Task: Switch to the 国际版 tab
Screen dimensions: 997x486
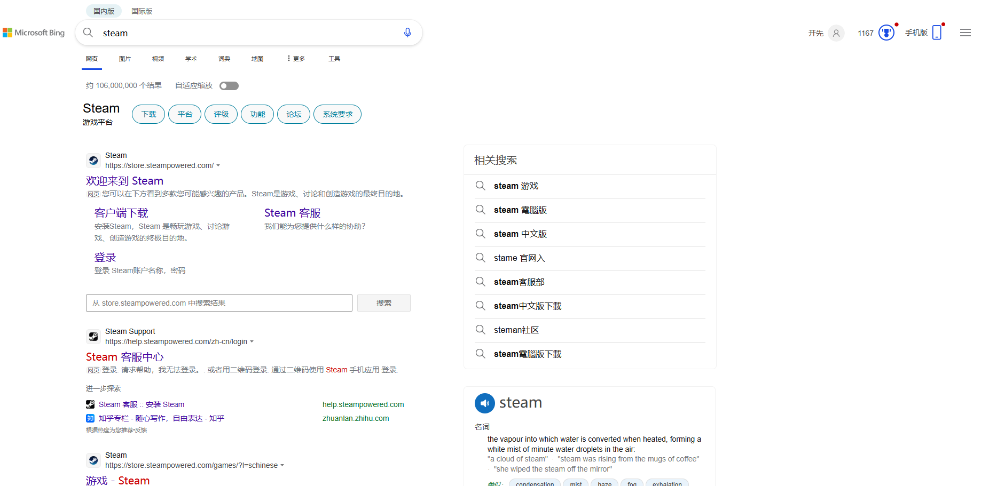Action: 142,11
